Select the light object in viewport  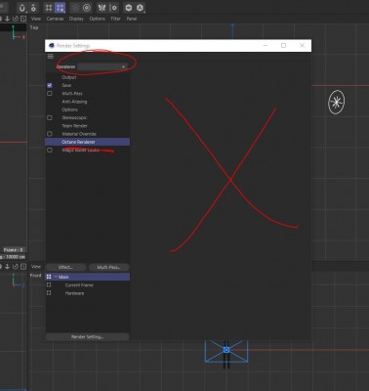point(336,103)
